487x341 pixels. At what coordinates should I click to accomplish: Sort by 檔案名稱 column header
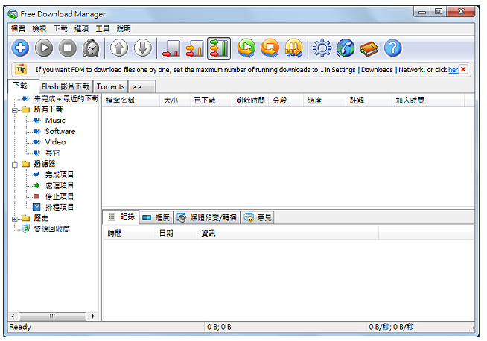(x=131, y=101)
